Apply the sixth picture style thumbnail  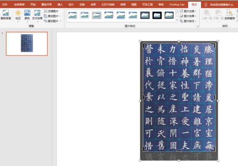tap(133, 15)
